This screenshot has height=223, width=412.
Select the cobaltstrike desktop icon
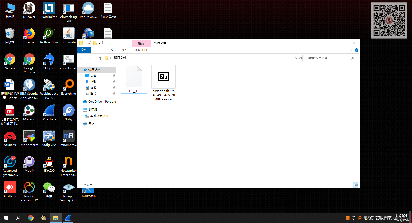[68, 62]
